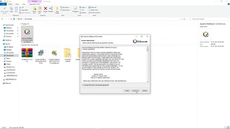Click This PC in address breadcrumb
This screenshot has height=129, width=230.
coord(20,19)
